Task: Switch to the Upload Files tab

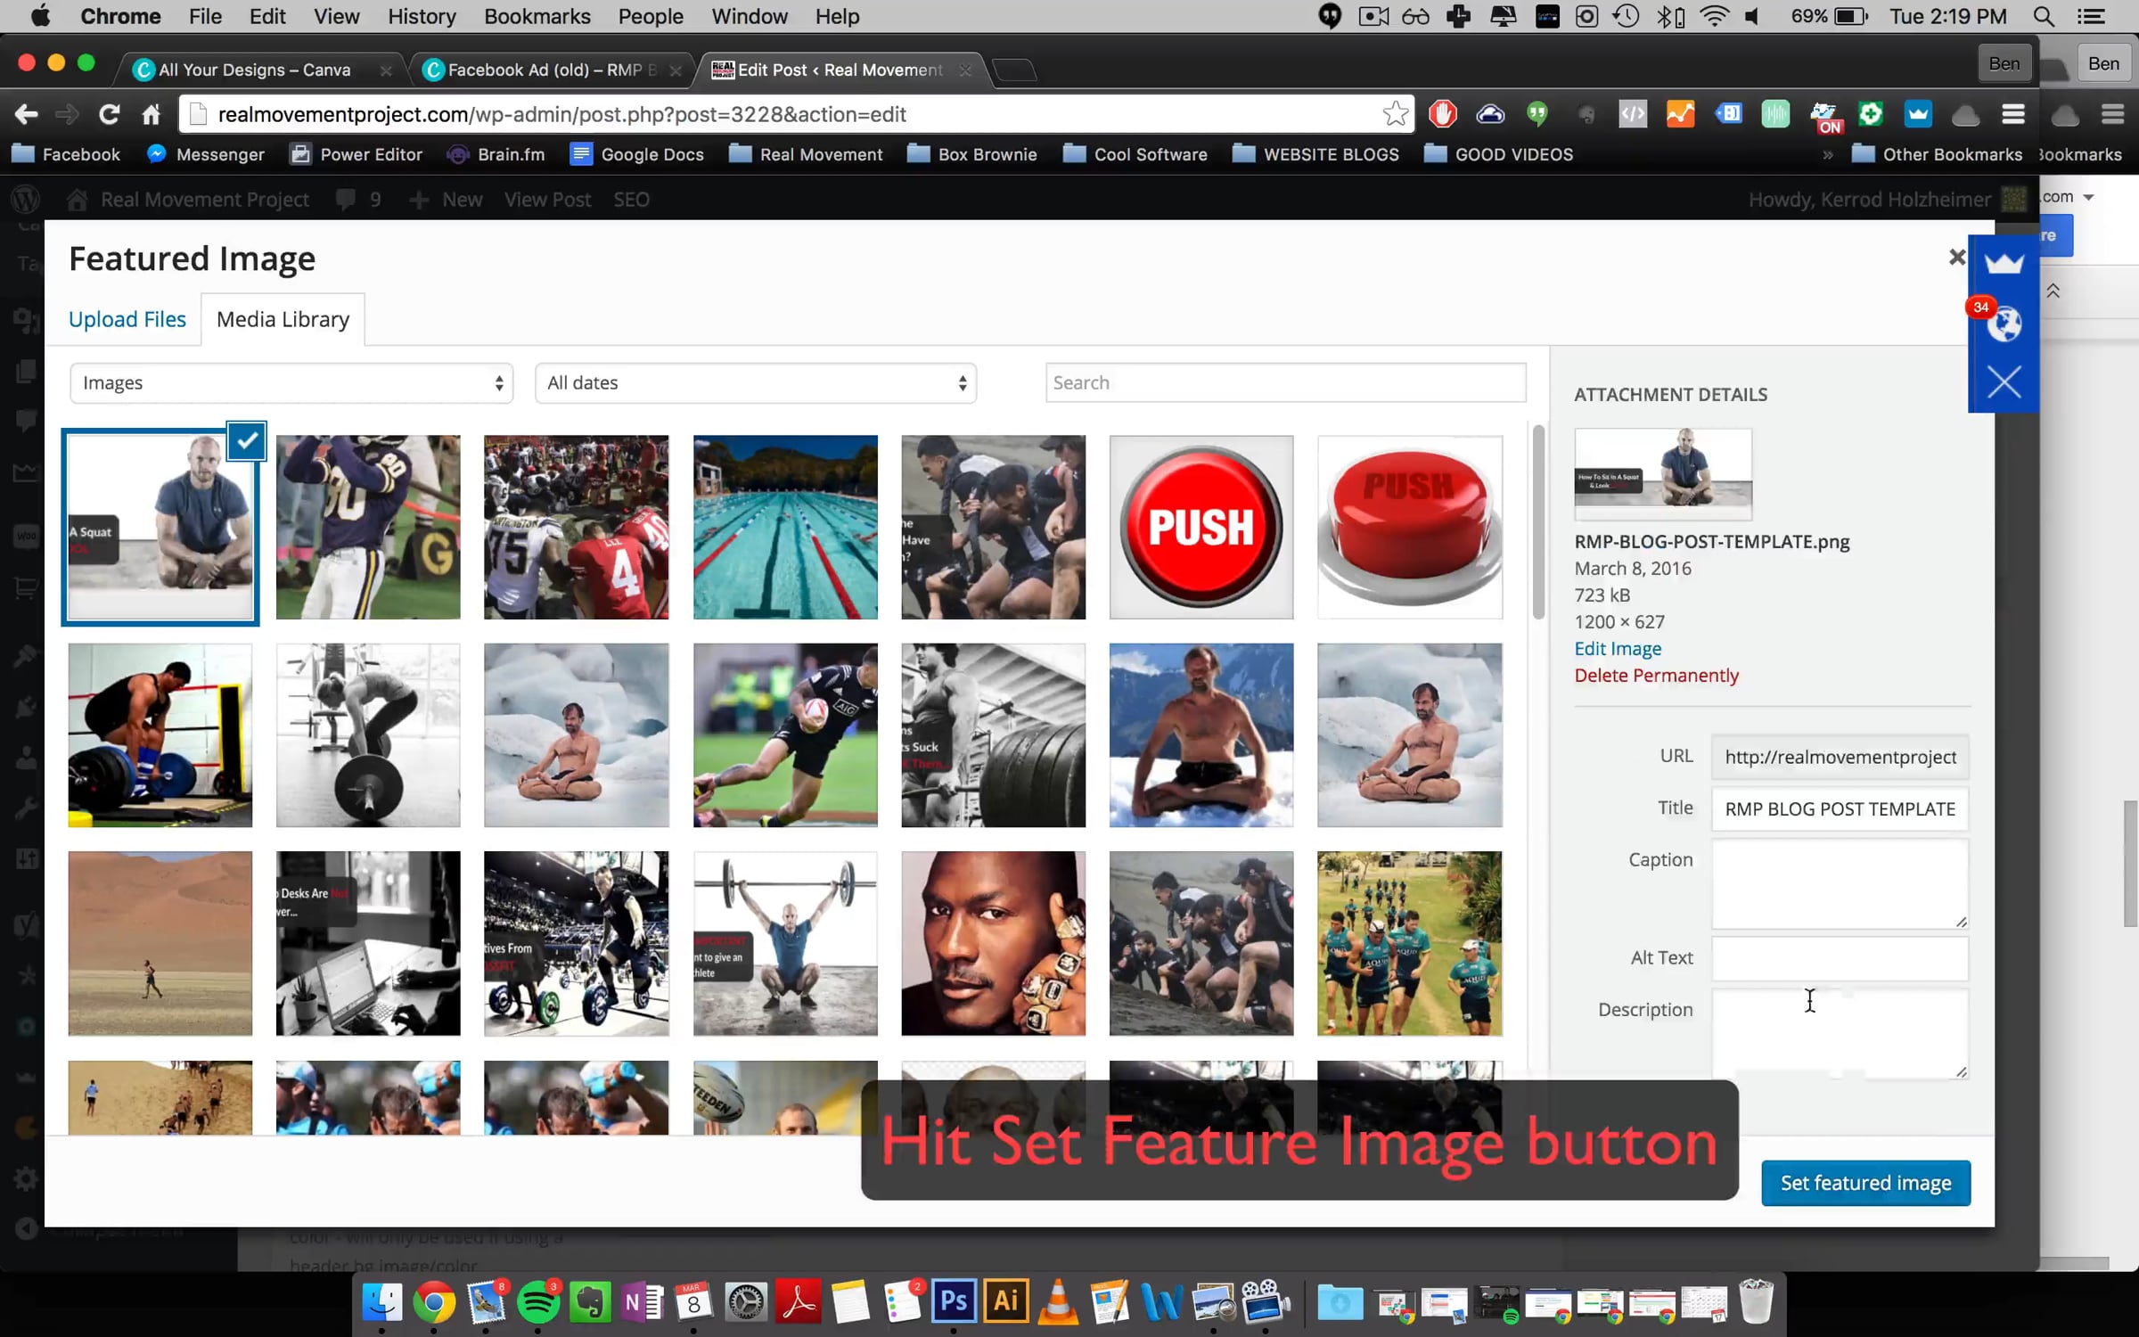Action: 127,319
